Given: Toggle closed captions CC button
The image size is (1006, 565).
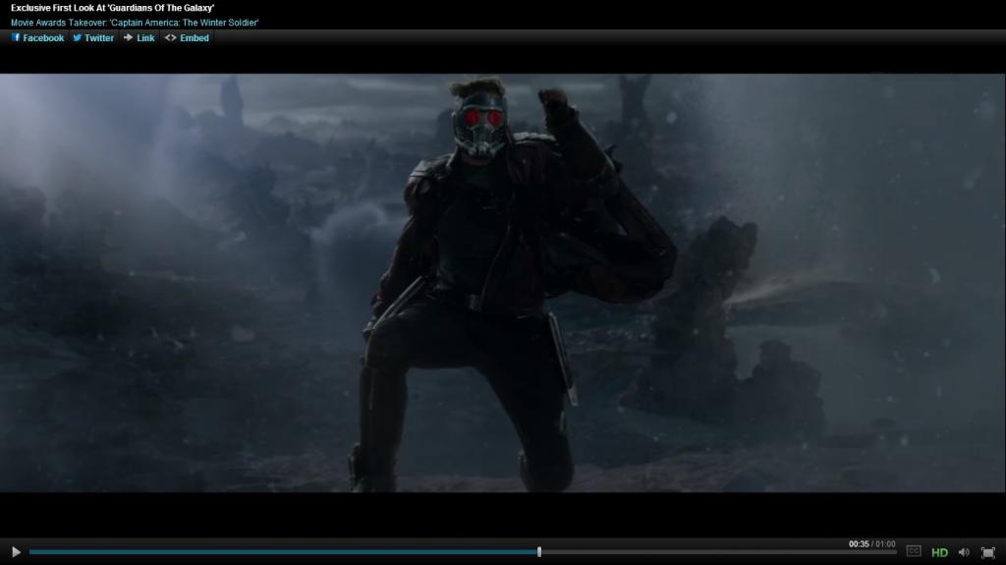Looking at the screenshot, I should point(914,551).
